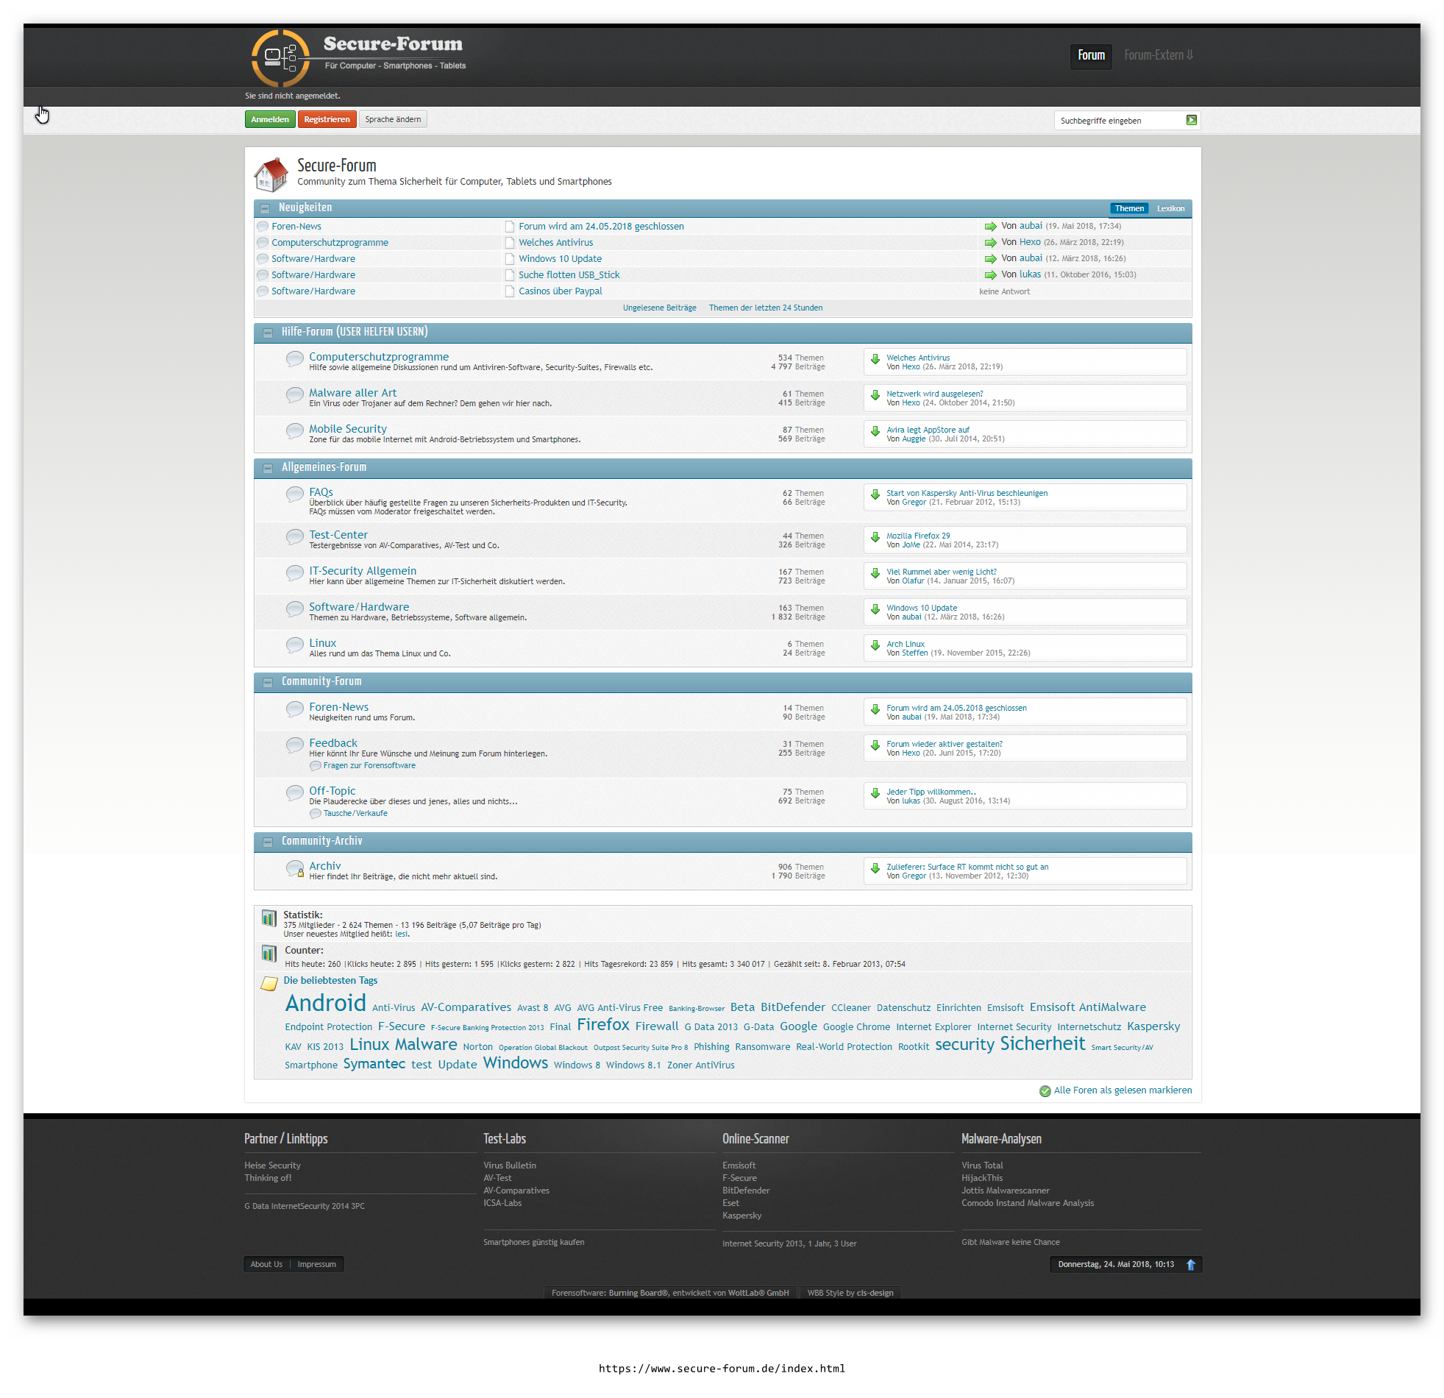The image size is (1444, 1398).
Task: Collapse the Allgemeines-Forum category
Action: point(268,468)
